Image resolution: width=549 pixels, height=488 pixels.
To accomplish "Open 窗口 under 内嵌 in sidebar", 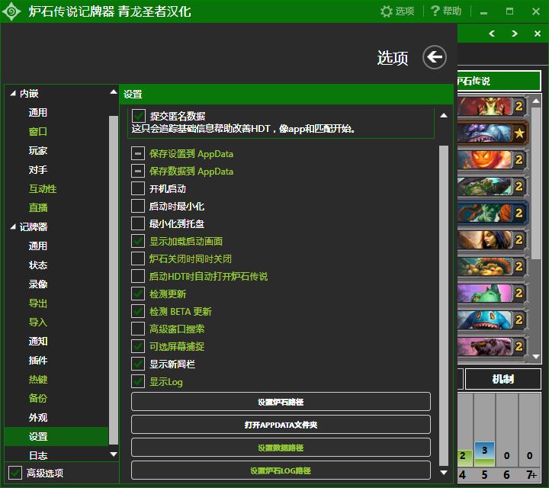I will (x=38, y=132).
